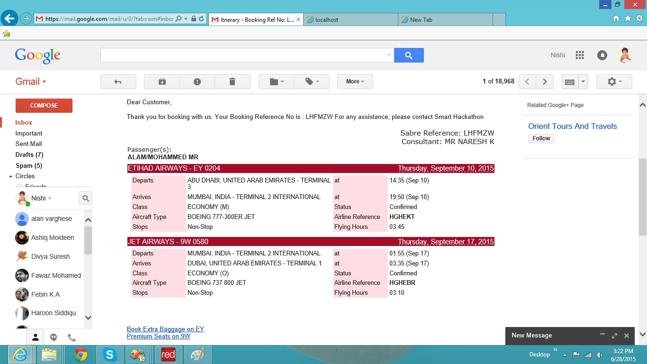647x364 pixels.
Task: Click the browser URL address field
Action: (109, 19)
